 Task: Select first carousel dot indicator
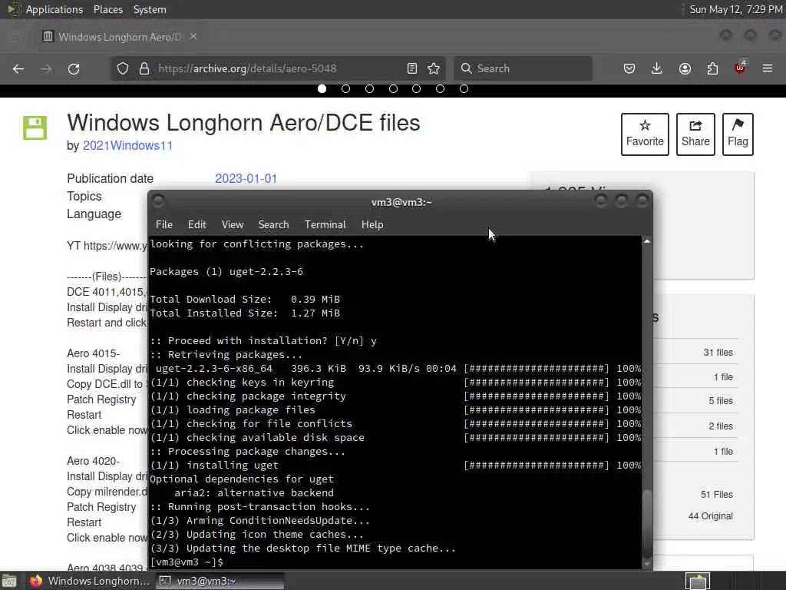(x=322, y=89)
